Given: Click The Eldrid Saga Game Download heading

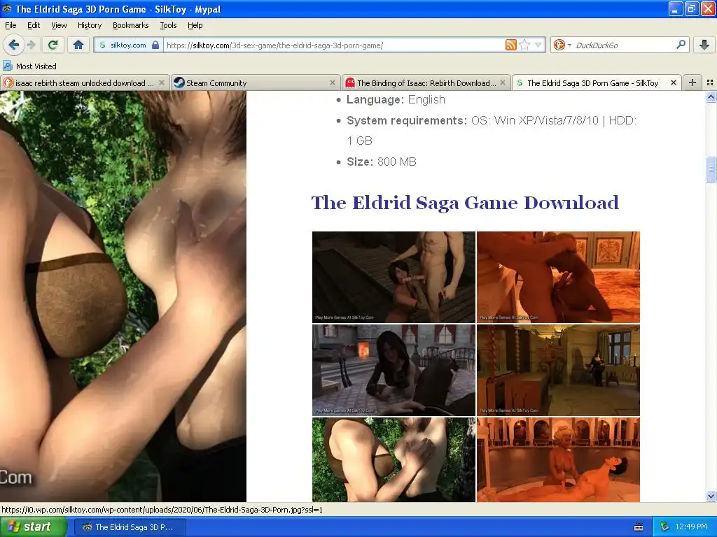Looking at the screenshot, I should pos(465,203).
